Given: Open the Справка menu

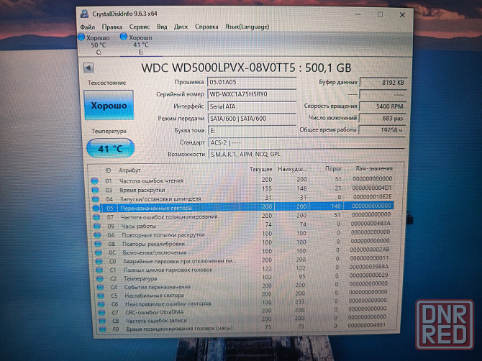Looking at the screenshot, I should pyautogui.click(x=206, y=27).
